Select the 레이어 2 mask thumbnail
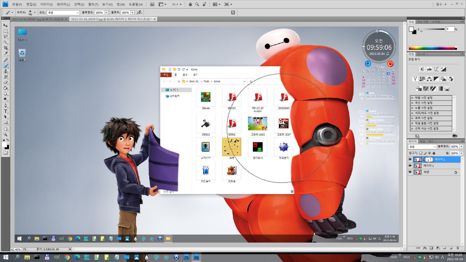466x262 pixels. (429, 160)
